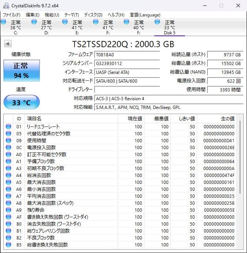Click status icon of attribute A5 最大消去回数
Viewport: 247px width, 253px height.
click(x=8, y=182)
